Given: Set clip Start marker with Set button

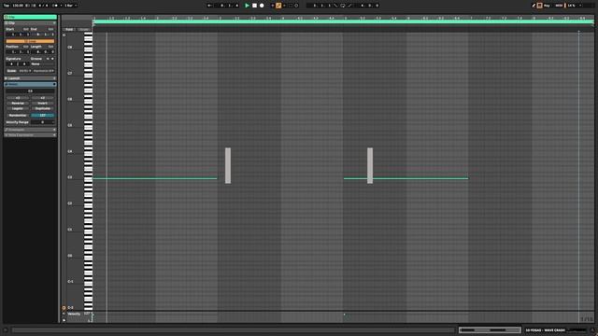Looking at the screenshot, I should [x=26, y=29].
